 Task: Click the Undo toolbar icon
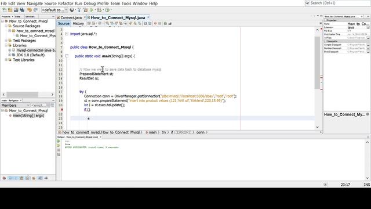coord(30,10)
